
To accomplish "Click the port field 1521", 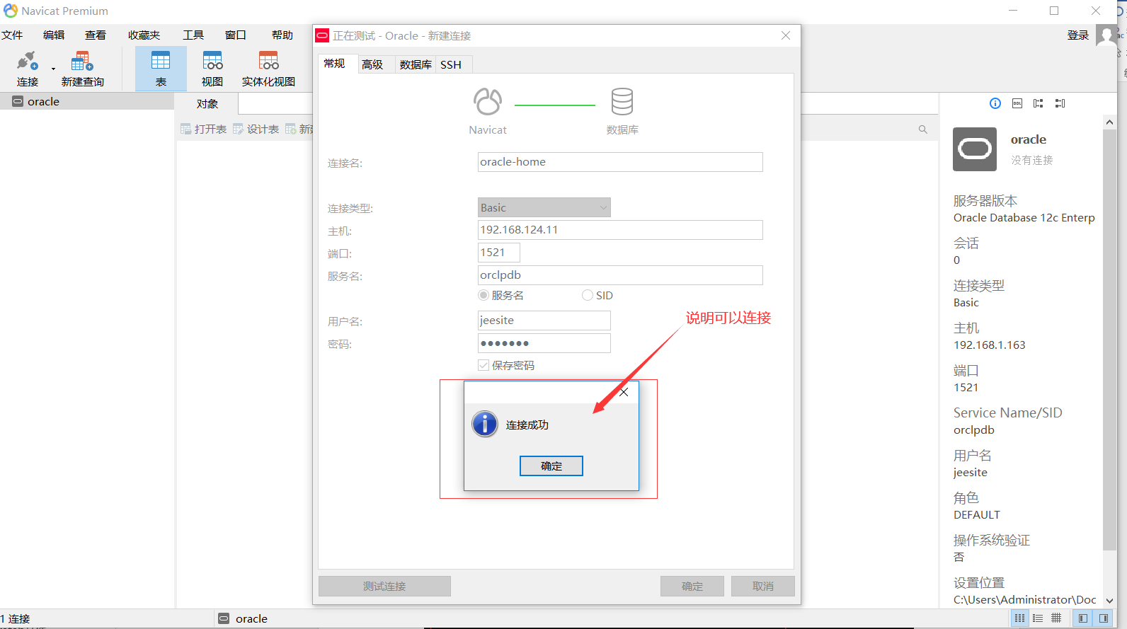I will point(499,253).
